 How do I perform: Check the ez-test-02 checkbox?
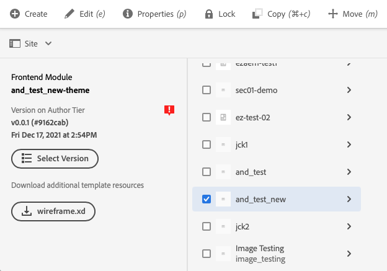click(x=207, y=117)
